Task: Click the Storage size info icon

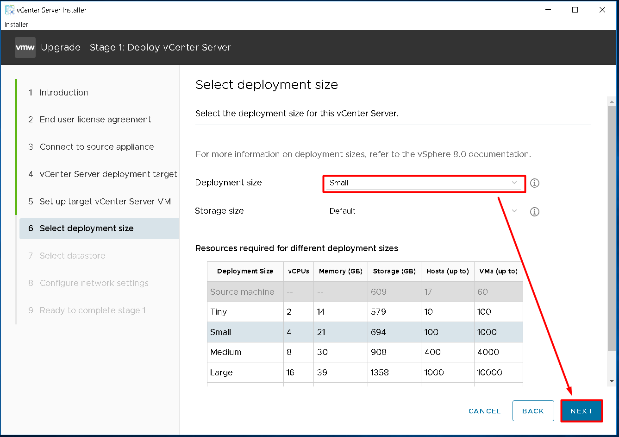Action: pos(535,212)
